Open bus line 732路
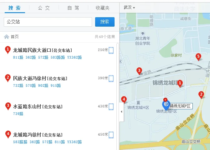Screen dimensions: 210x150 tap(18, 85)
